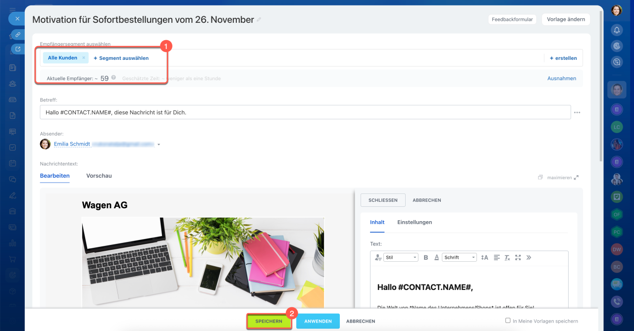Click the ANWENDEN button
The width and height of the screenshot is (634, 331).
(x=318, y=321)
